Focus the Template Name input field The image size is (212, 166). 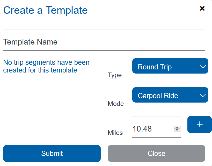point(104,42)
